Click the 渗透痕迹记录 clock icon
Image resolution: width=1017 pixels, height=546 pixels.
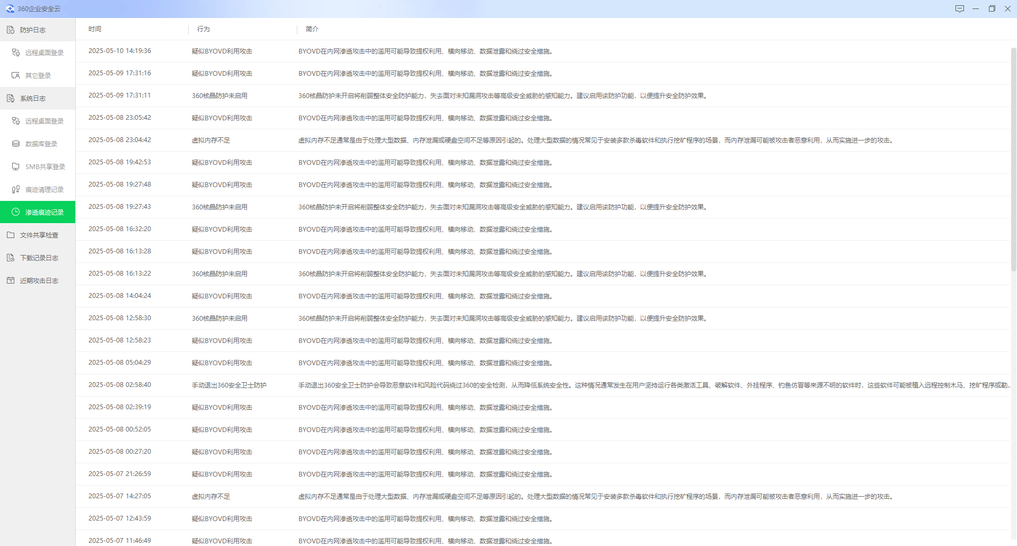[16, 212]
